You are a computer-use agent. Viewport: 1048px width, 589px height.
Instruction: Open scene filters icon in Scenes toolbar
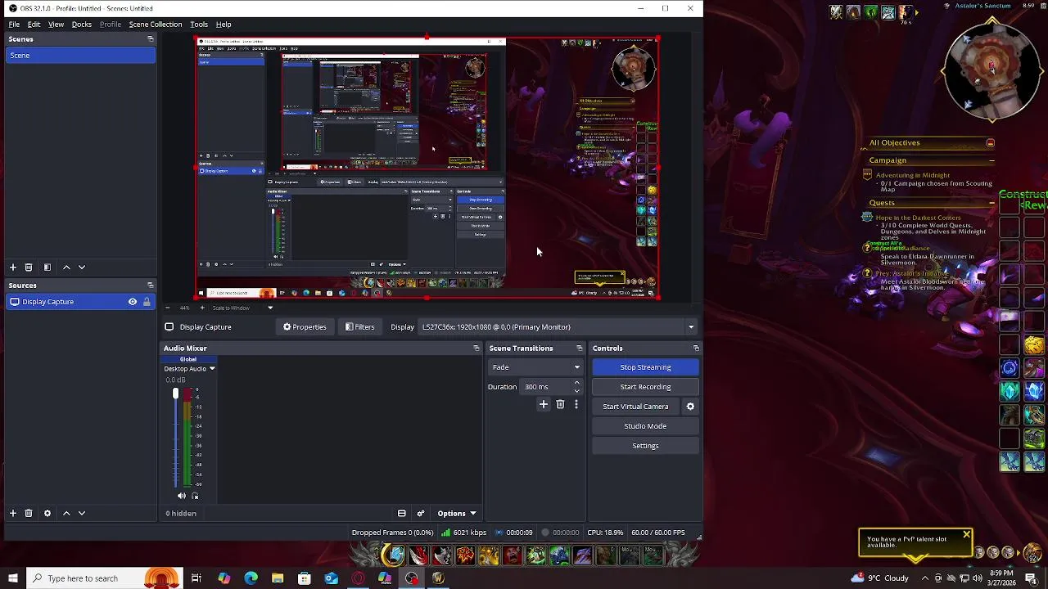coord(47,268)
